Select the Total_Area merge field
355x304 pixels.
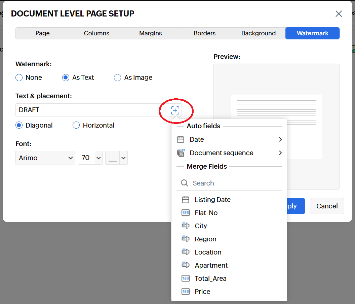pos(210,278)
